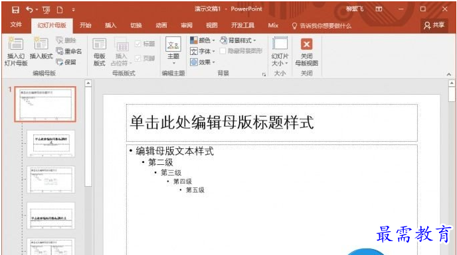The width and height of the screenshot is (457, 255).
Task: Open Customize Quick Access Toolbar dropdown
Action: click(74, 10)
